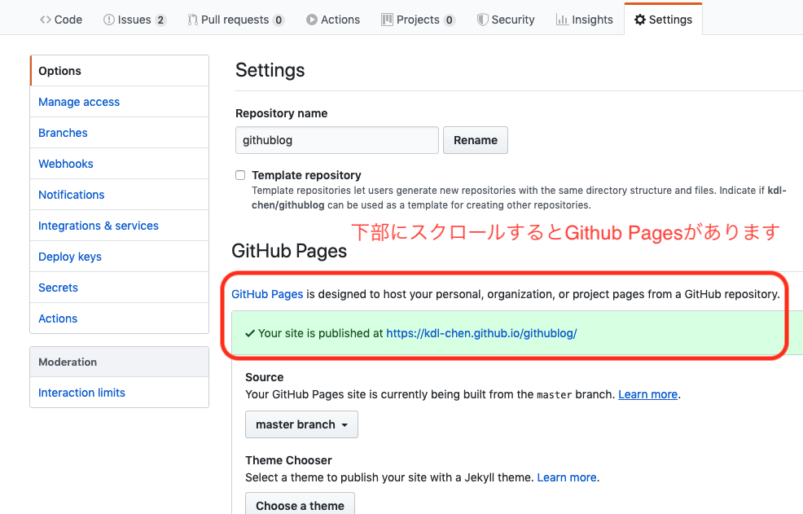803x514 pixels.
Task: Click the Repository name input field
Action: [337, 140]
